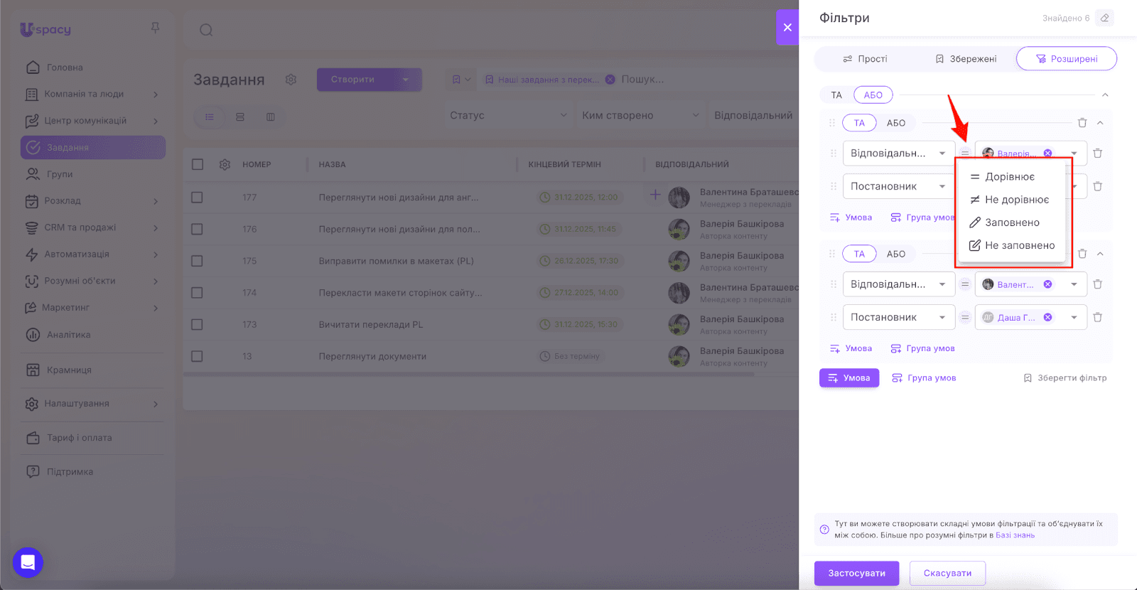This screenshot has height=590, width=1137.
Task: Collapse the second condition group chevron
Action: coord(1100,254)
